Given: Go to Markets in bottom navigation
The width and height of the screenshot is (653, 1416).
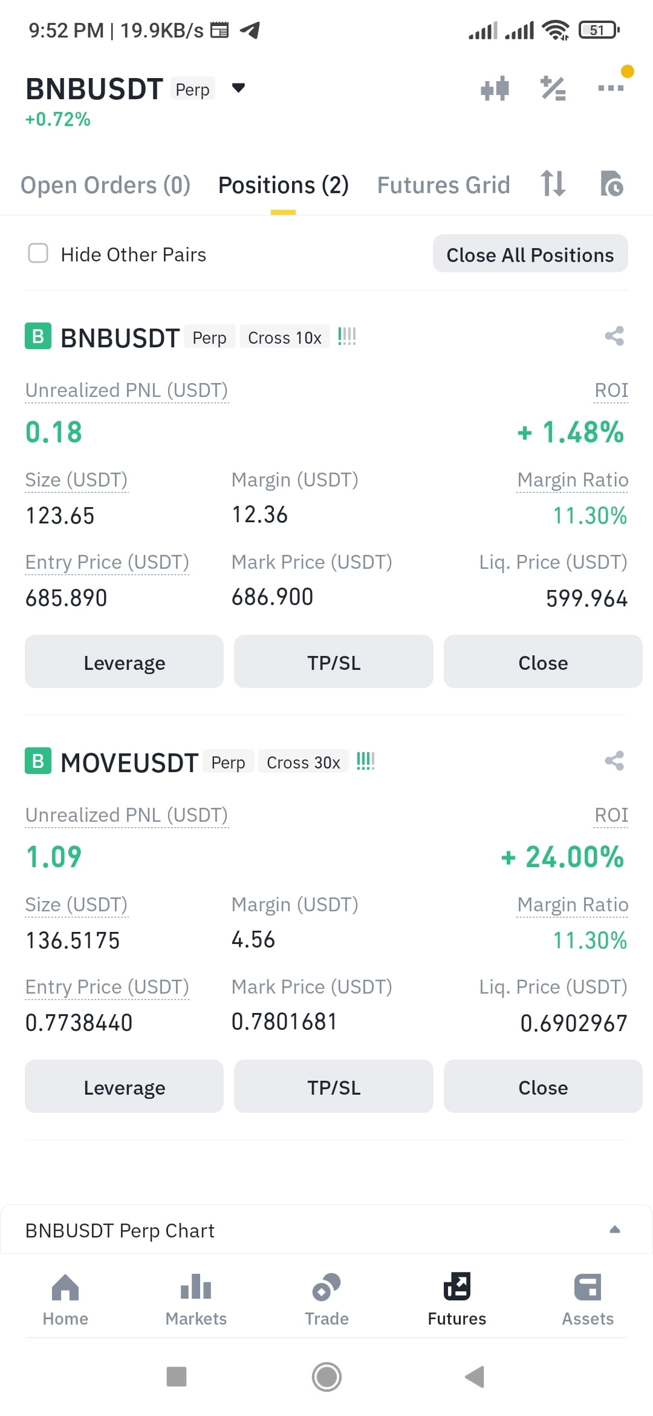Looking at the screenshot, I should [196, 1299].
